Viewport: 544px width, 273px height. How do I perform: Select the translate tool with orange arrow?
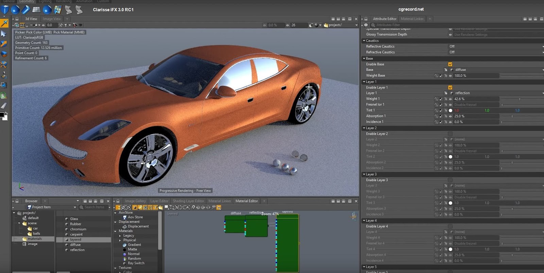click(x=4, y=44)
